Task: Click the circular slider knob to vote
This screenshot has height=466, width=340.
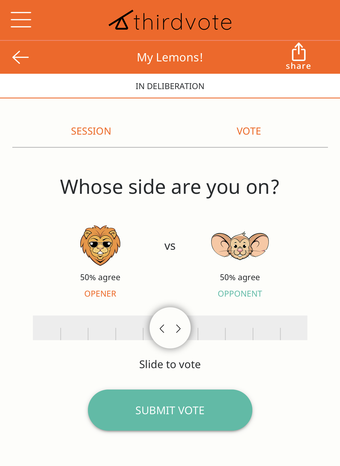Action: click(170, 328)
